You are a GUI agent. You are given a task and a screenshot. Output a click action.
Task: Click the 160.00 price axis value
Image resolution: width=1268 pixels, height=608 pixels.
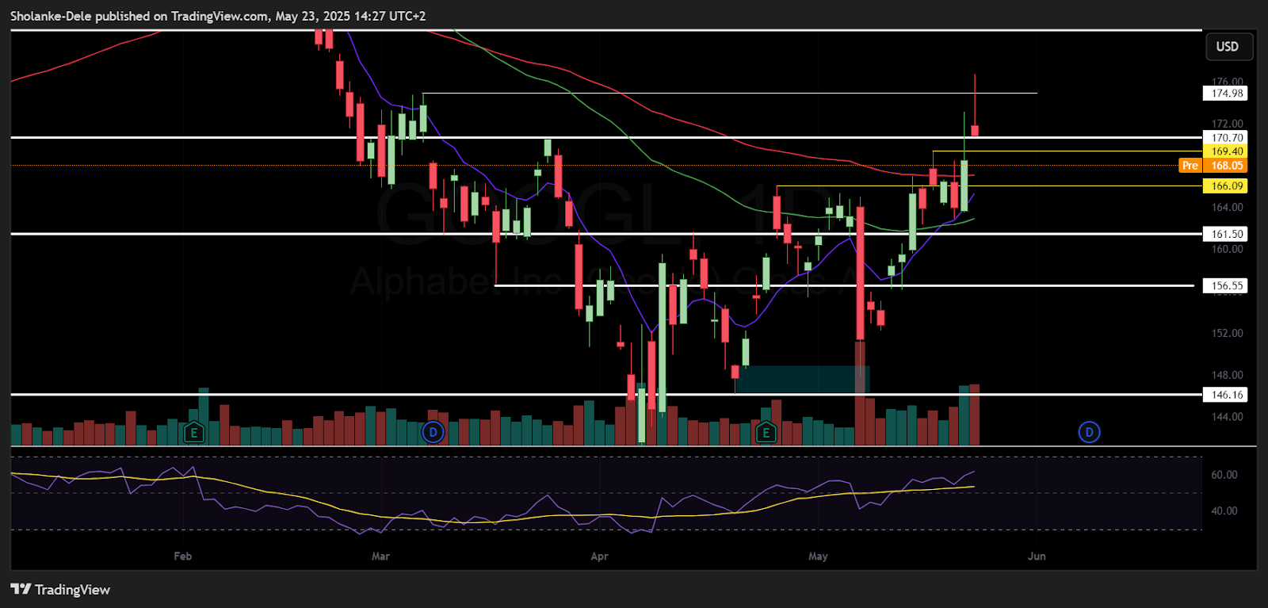click(x=1227, y=250)
